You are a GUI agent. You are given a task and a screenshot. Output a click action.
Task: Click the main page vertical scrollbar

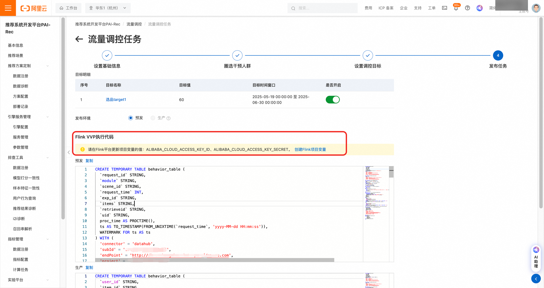(x=541, y=113)
